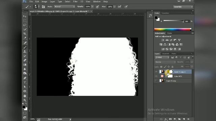Select the Horizontal Type tool
216x121 pixels.
[25, 82]
